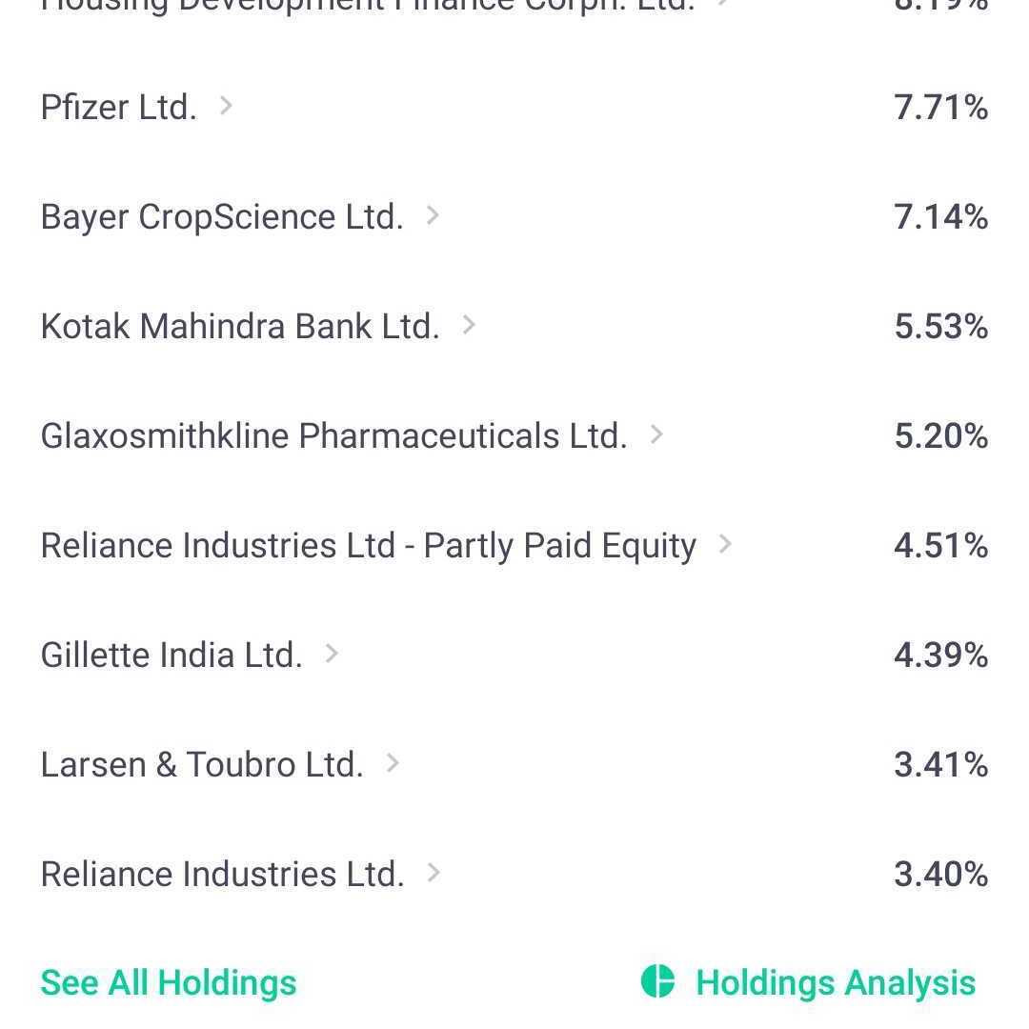
Task: Open the Larsen & Toubro Ltd. holding
Action: 202,764
